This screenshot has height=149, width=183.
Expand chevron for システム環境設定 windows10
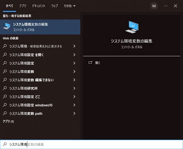tap(74, 105)
